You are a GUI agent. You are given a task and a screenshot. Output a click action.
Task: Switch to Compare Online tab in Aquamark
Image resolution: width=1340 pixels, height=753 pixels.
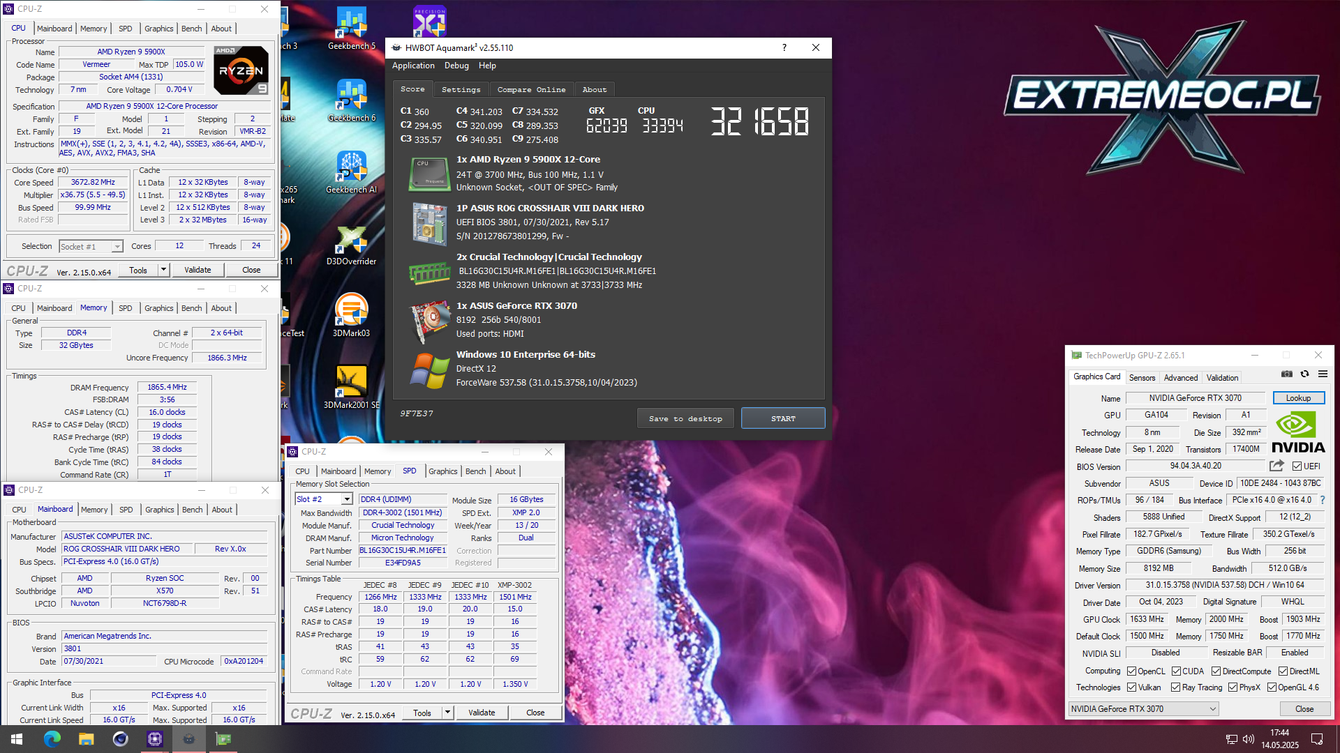(x=531, y=89)
